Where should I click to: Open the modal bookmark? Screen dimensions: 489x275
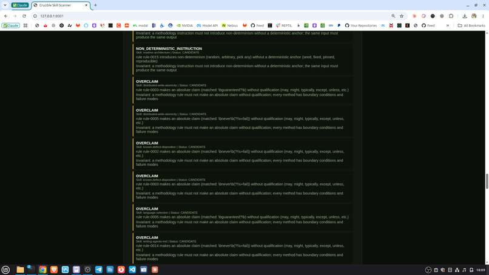[140, 25]
